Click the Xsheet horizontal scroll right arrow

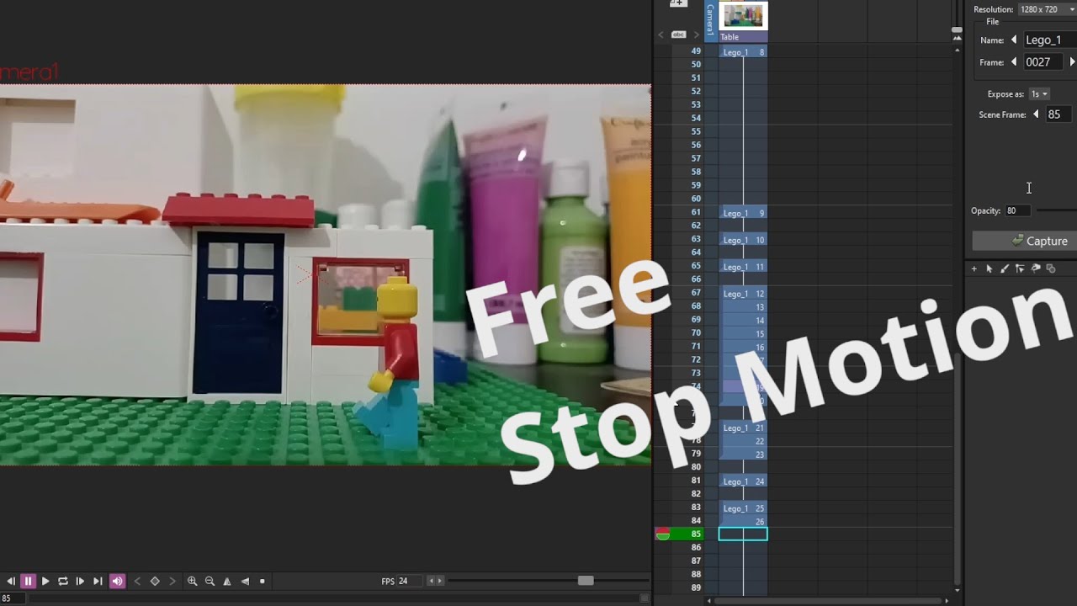[947, 600]
